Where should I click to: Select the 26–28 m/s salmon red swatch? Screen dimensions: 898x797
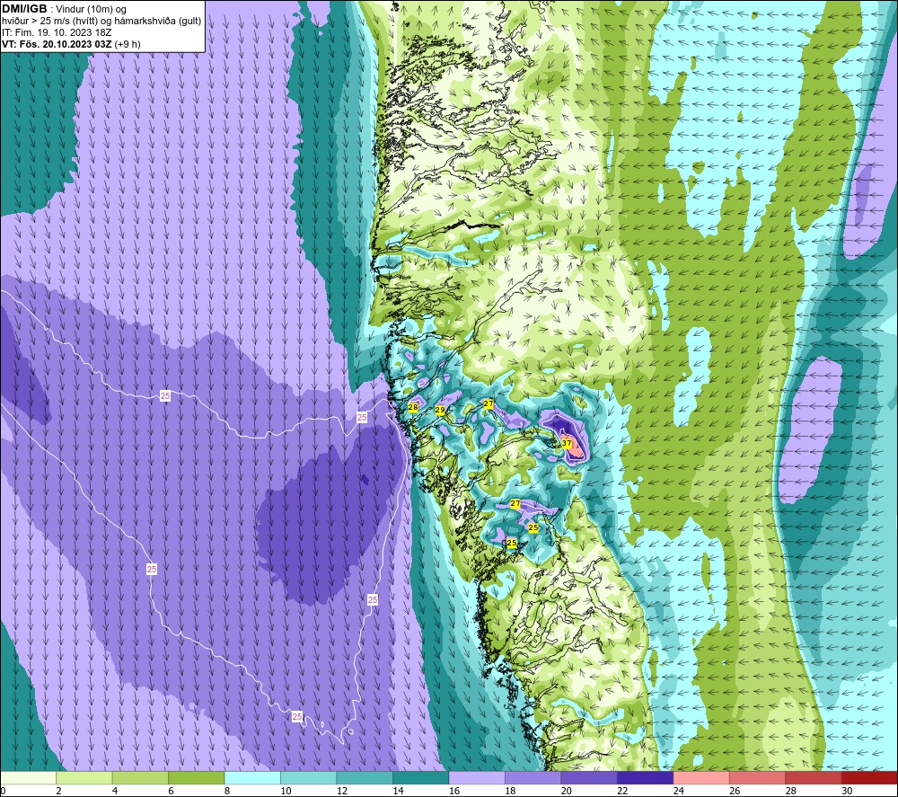[758, 777]
